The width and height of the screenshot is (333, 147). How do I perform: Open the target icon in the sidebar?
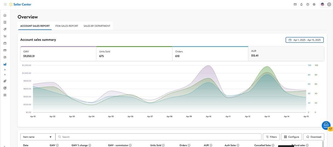[5, 88]
